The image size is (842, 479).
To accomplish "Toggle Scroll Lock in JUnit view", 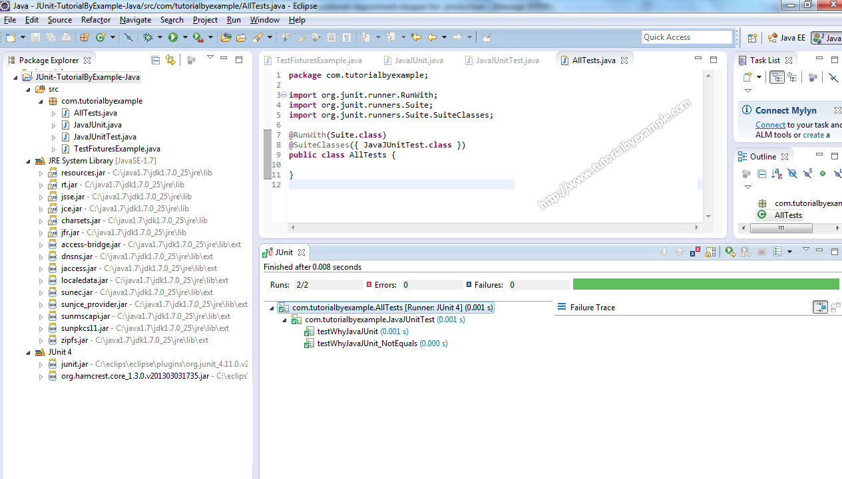I will [x=711, y=252].
